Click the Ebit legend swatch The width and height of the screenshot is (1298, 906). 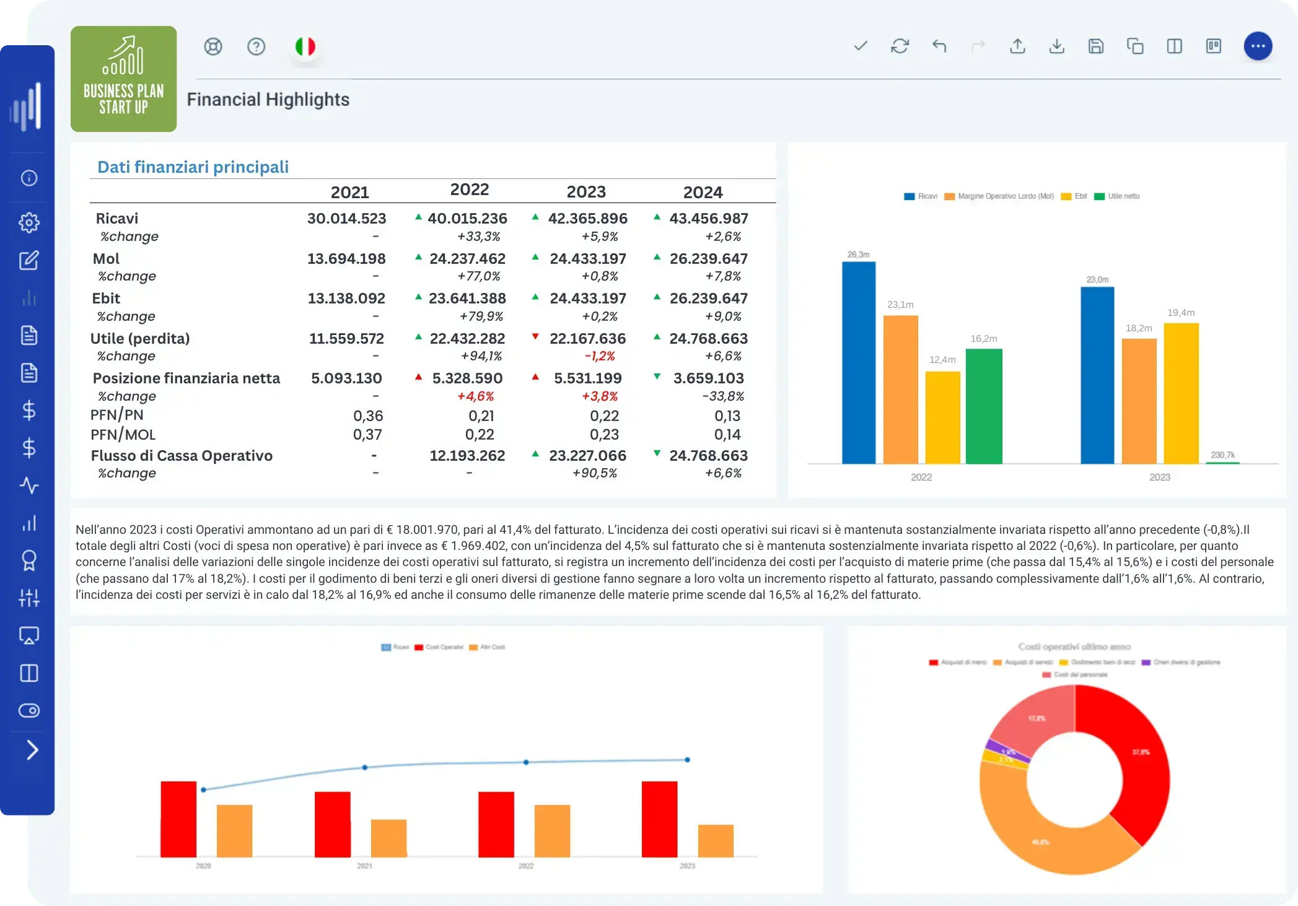click(x=1066, y=196)
